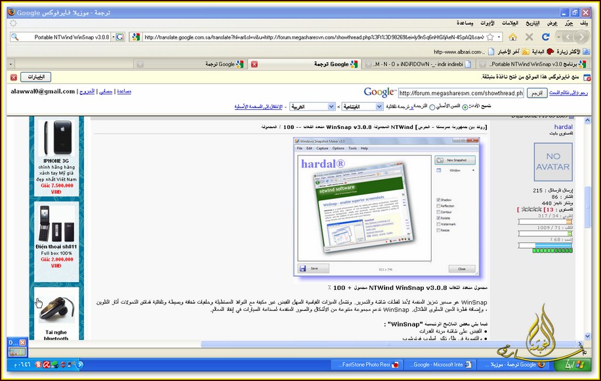Click the Google search engine G icon
Screen dimensions: 601x381
120,37
